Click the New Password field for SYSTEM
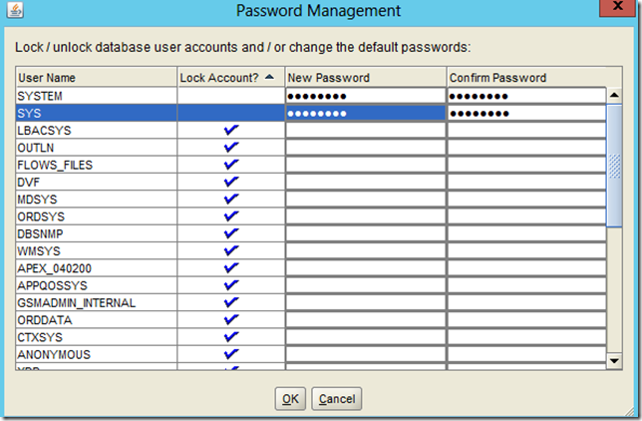The width and height of the screenshot is (642, 421). click(365, 96)
